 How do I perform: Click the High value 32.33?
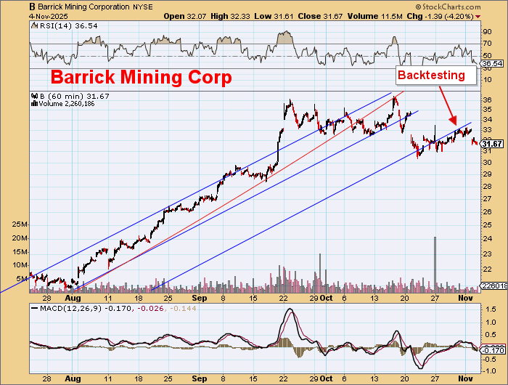pyautogui.click(x=240, y=16)
